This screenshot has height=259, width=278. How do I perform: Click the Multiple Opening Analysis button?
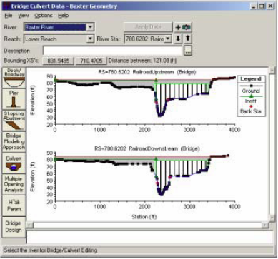click(14, 184)
